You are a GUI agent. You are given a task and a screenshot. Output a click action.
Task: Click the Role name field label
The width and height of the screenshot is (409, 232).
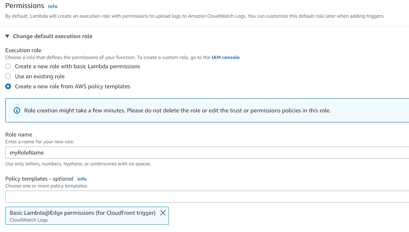[x=19, y=134]
